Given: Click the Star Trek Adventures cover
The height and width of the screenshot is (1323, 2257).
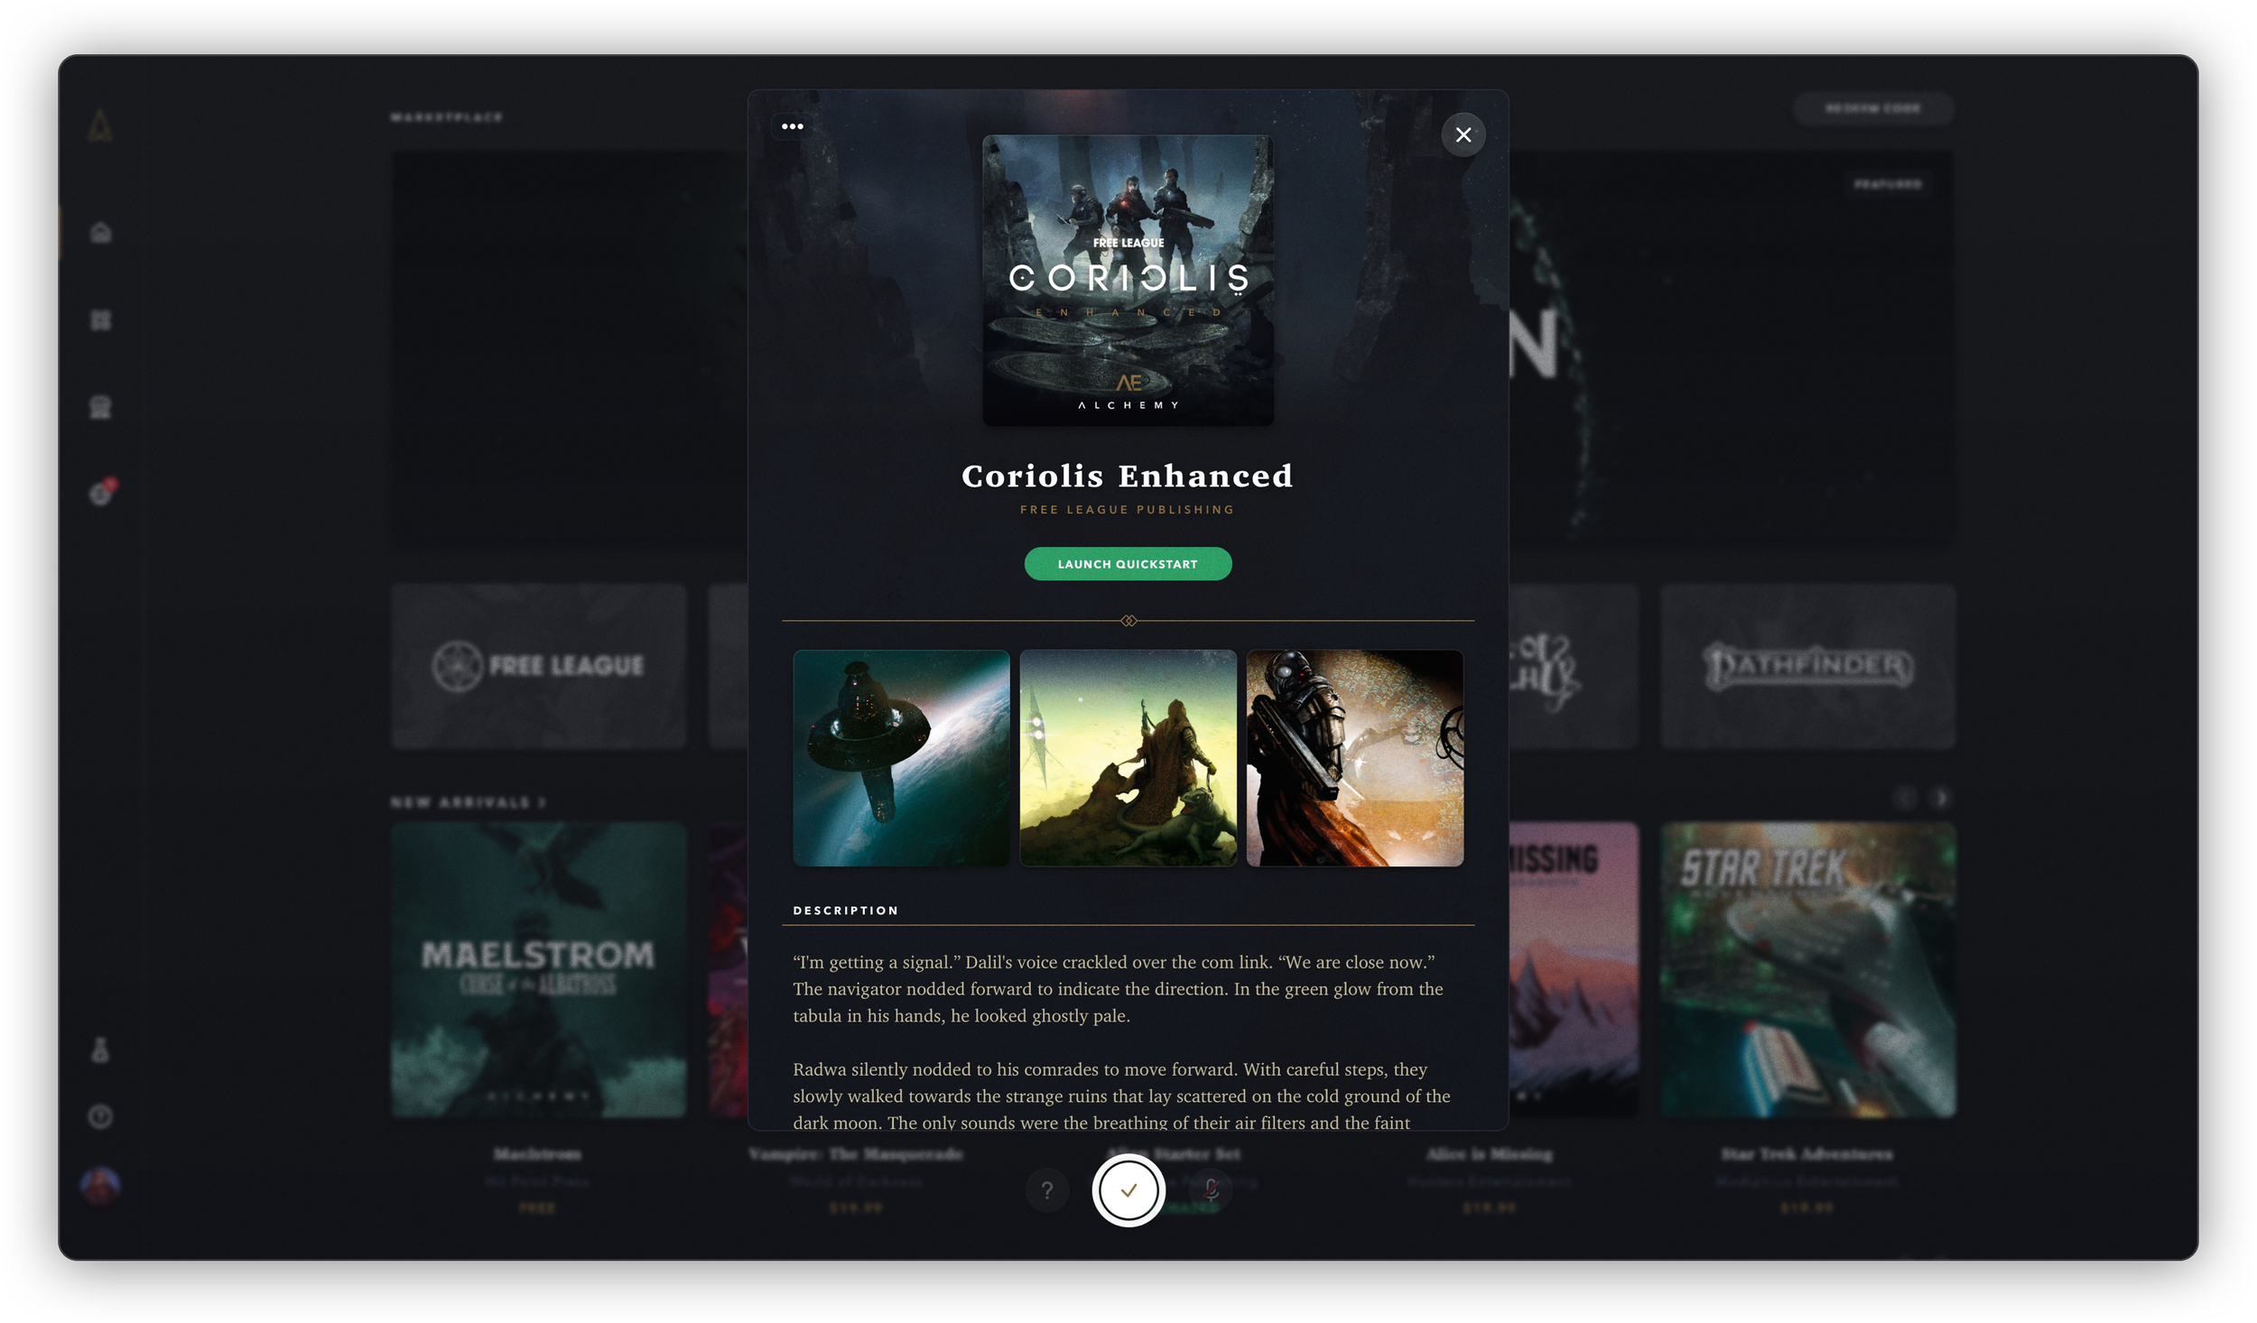Looking at the screenshot, I should pos(1807,969).
